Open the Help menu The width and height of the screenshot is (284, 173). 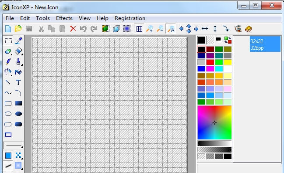point(102,18)
